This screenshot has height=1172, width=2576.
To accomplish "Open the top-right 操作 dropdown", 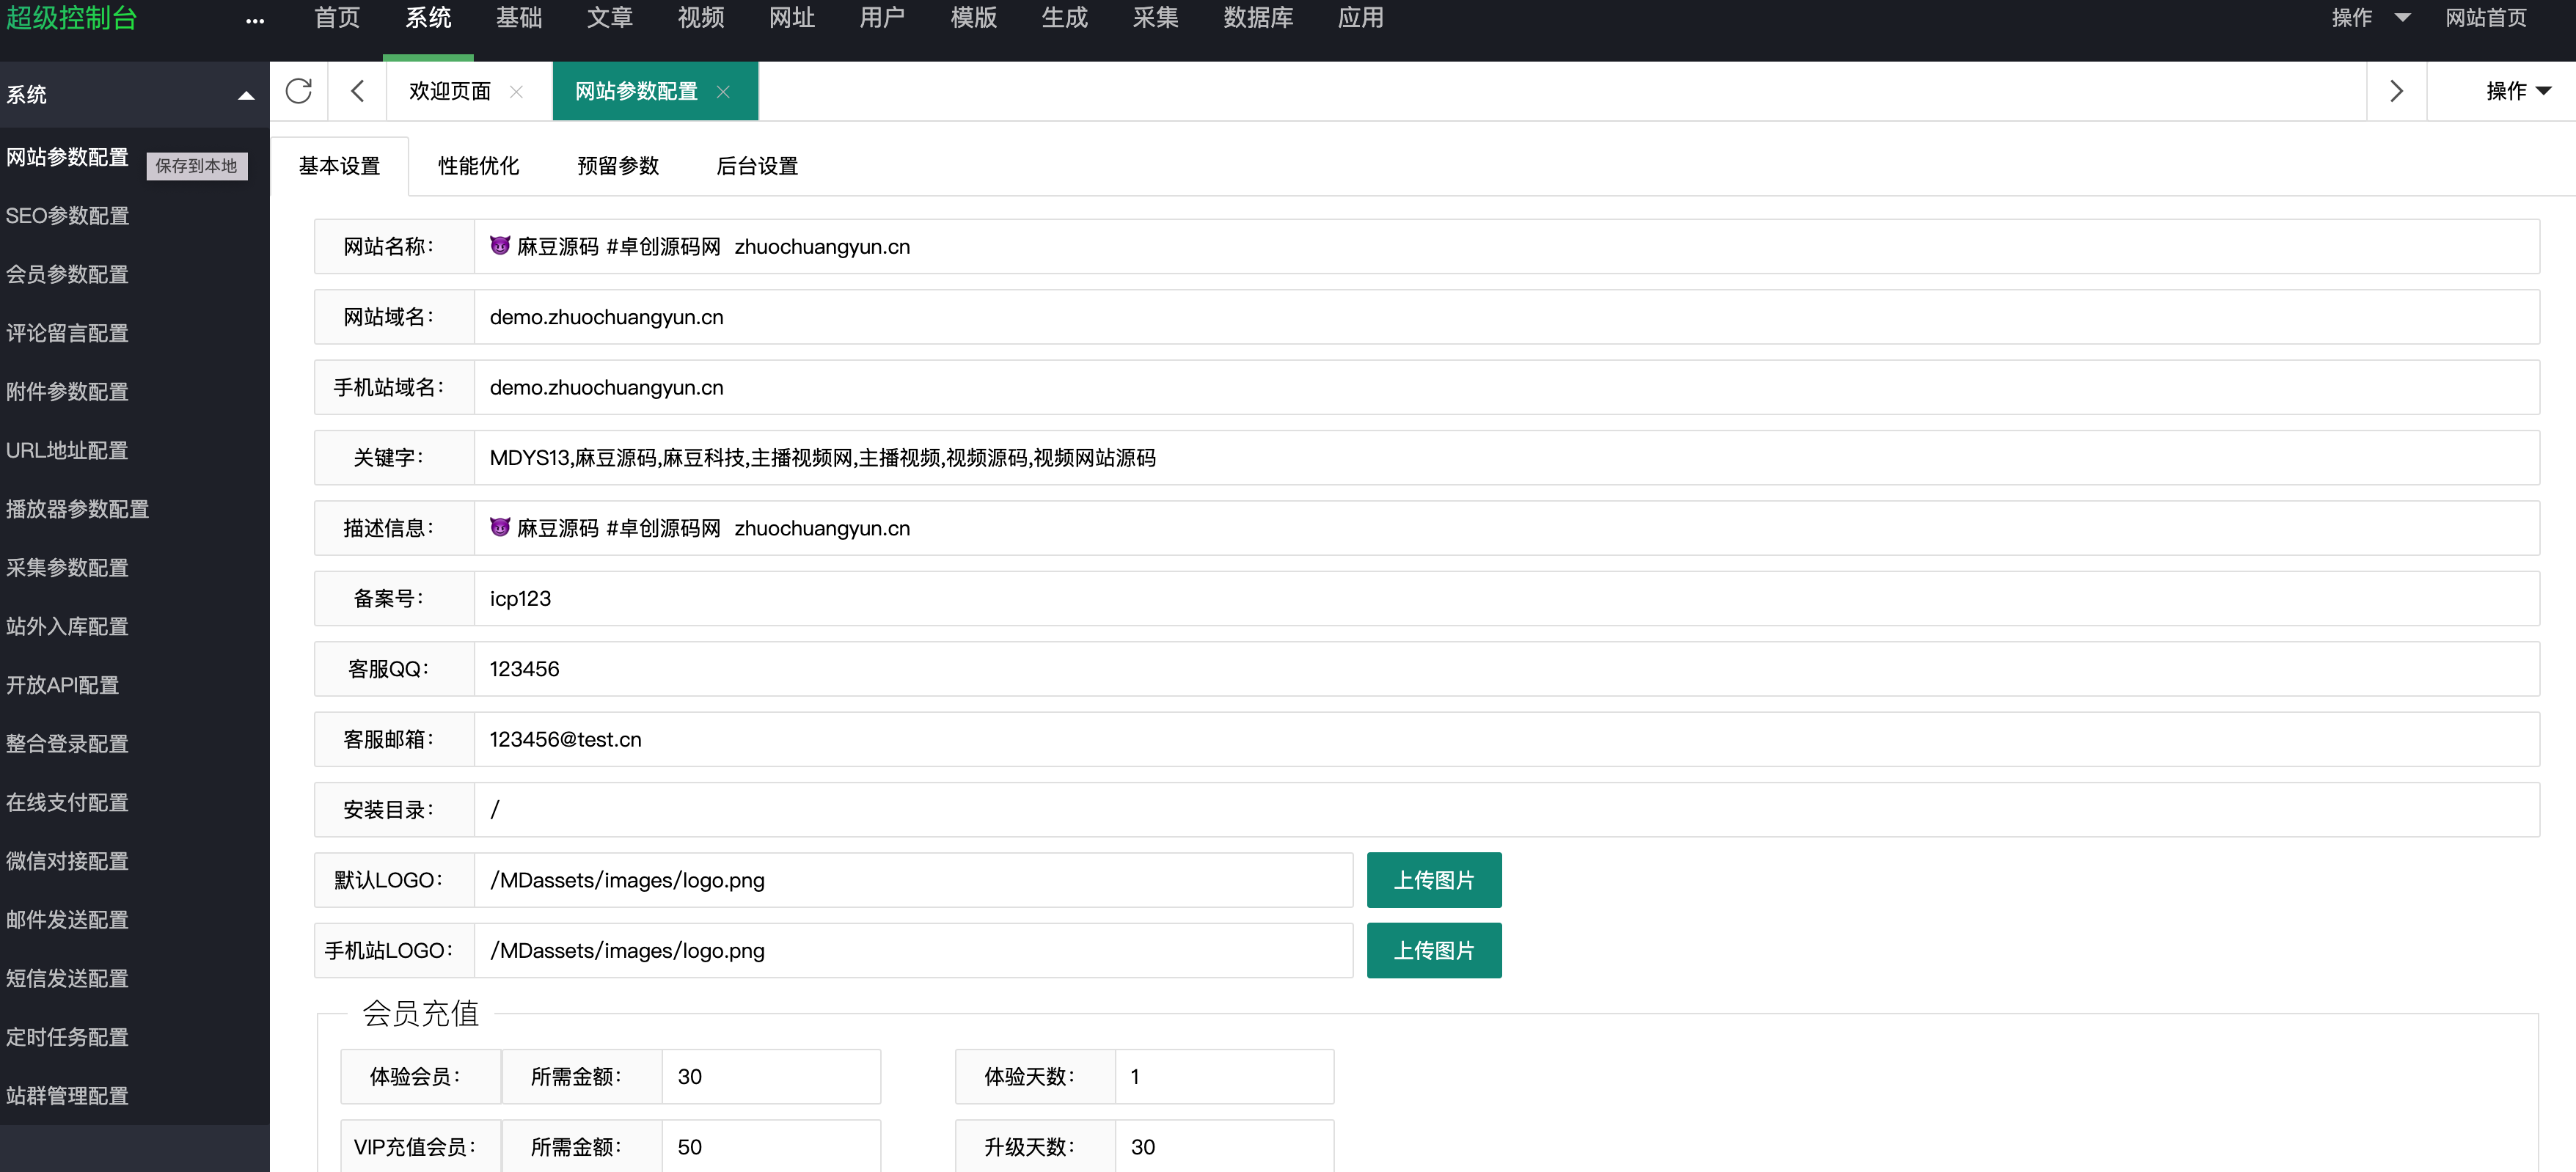I will pyautogui.click(x=2370, y=18).
